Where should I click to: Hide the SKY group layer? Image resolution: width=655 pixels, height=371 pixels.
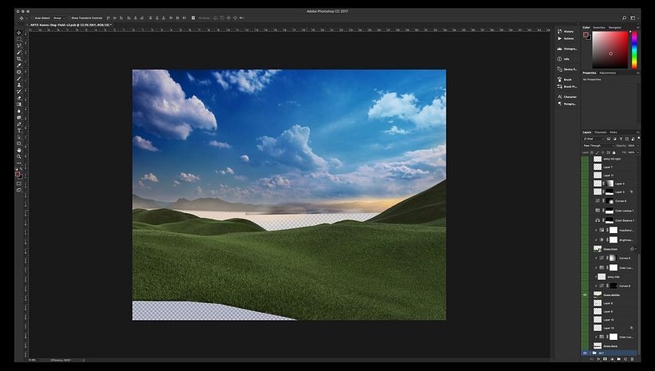coord(585,353)
